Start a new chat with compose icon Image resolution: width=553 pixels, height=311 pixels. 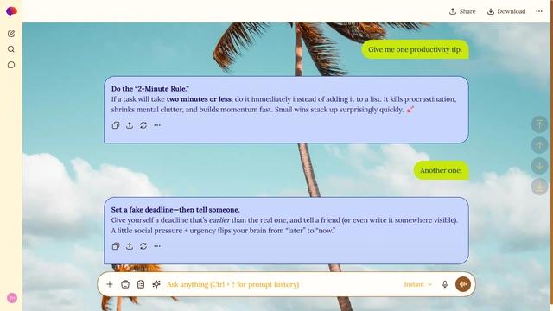(11, 34)
